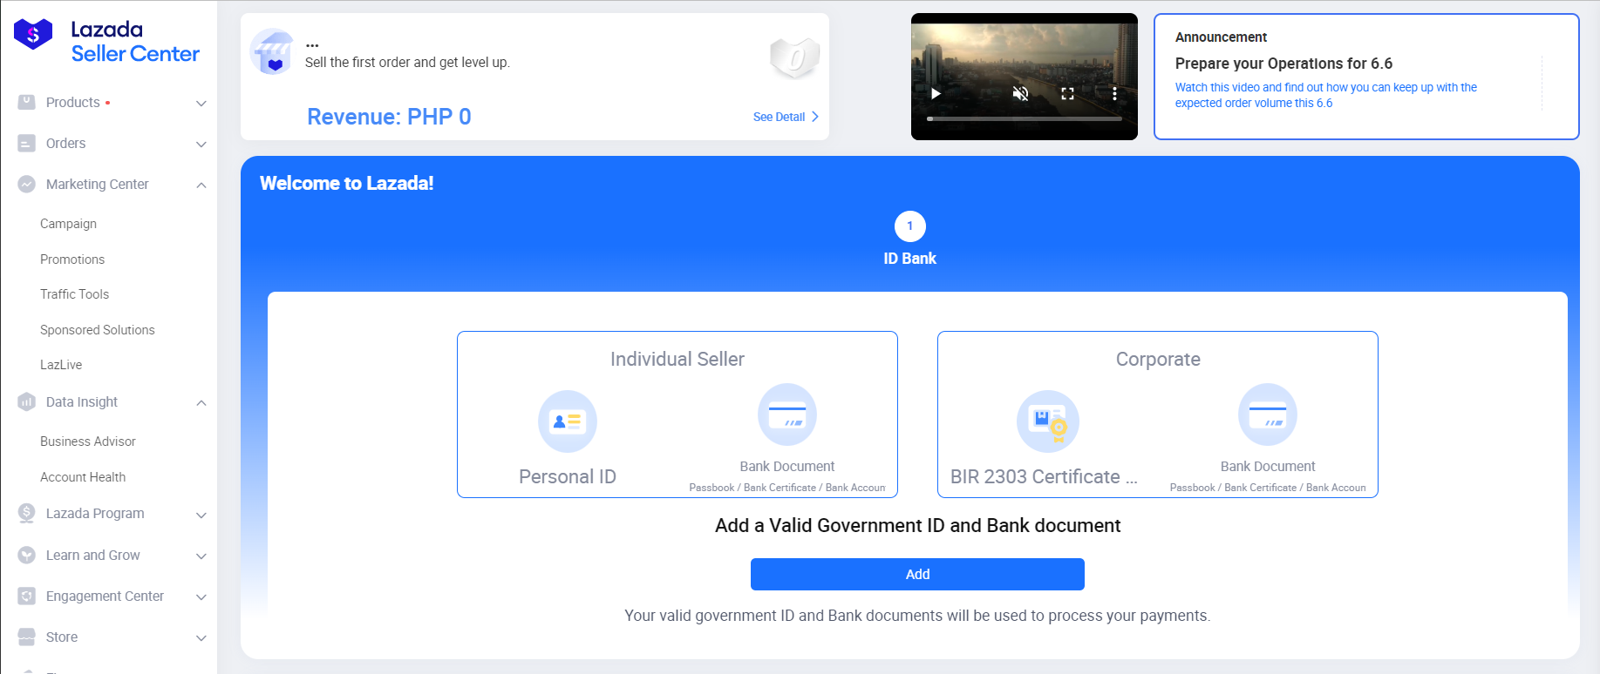Screen dimensions: 1600x674
Task: Collapse the Data Insight chevron
Action: point(201,402)
